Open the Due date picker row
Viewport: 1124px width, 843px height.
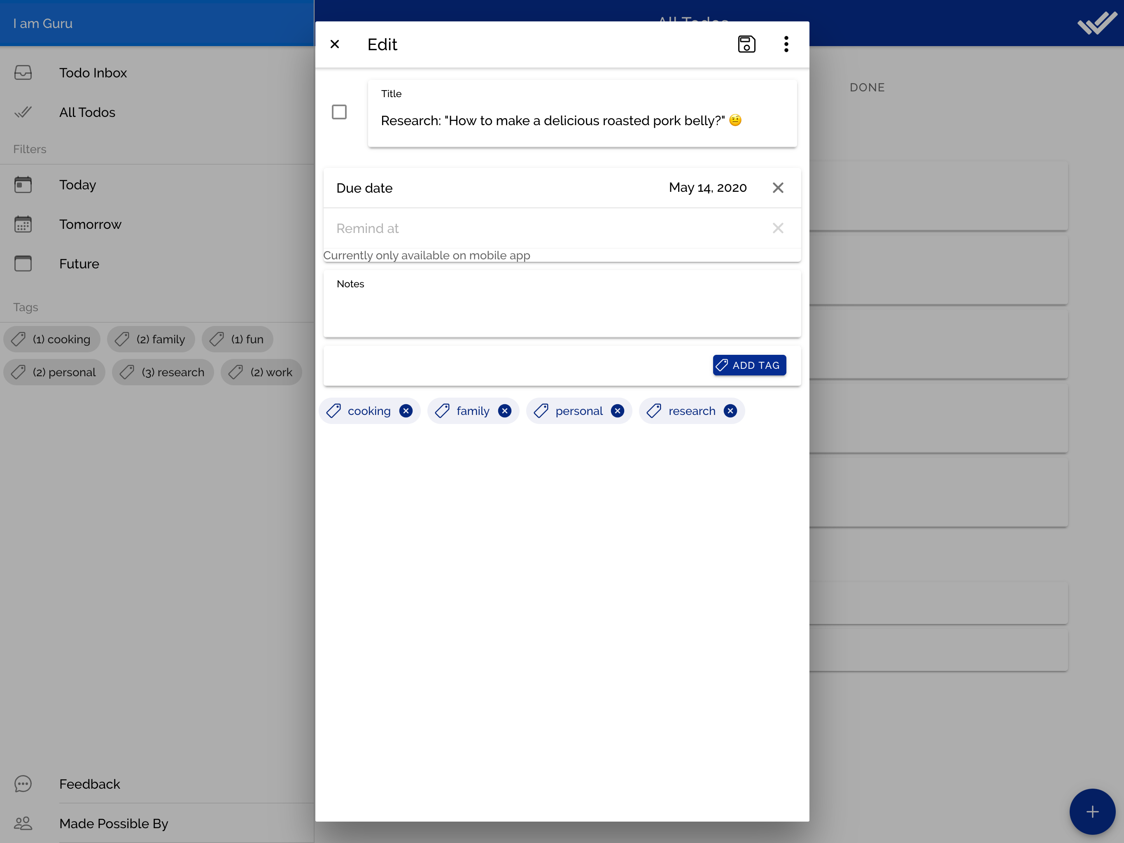point(508,188)
